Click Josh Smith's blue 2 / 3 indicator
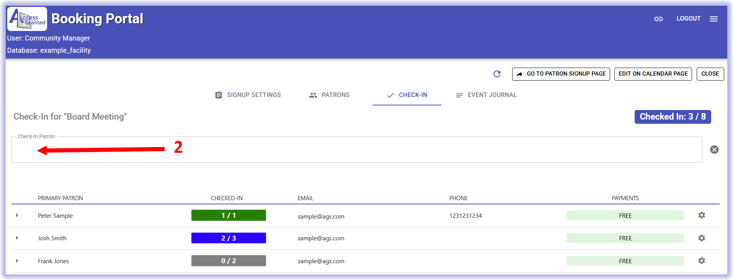 tap(229, 238)
